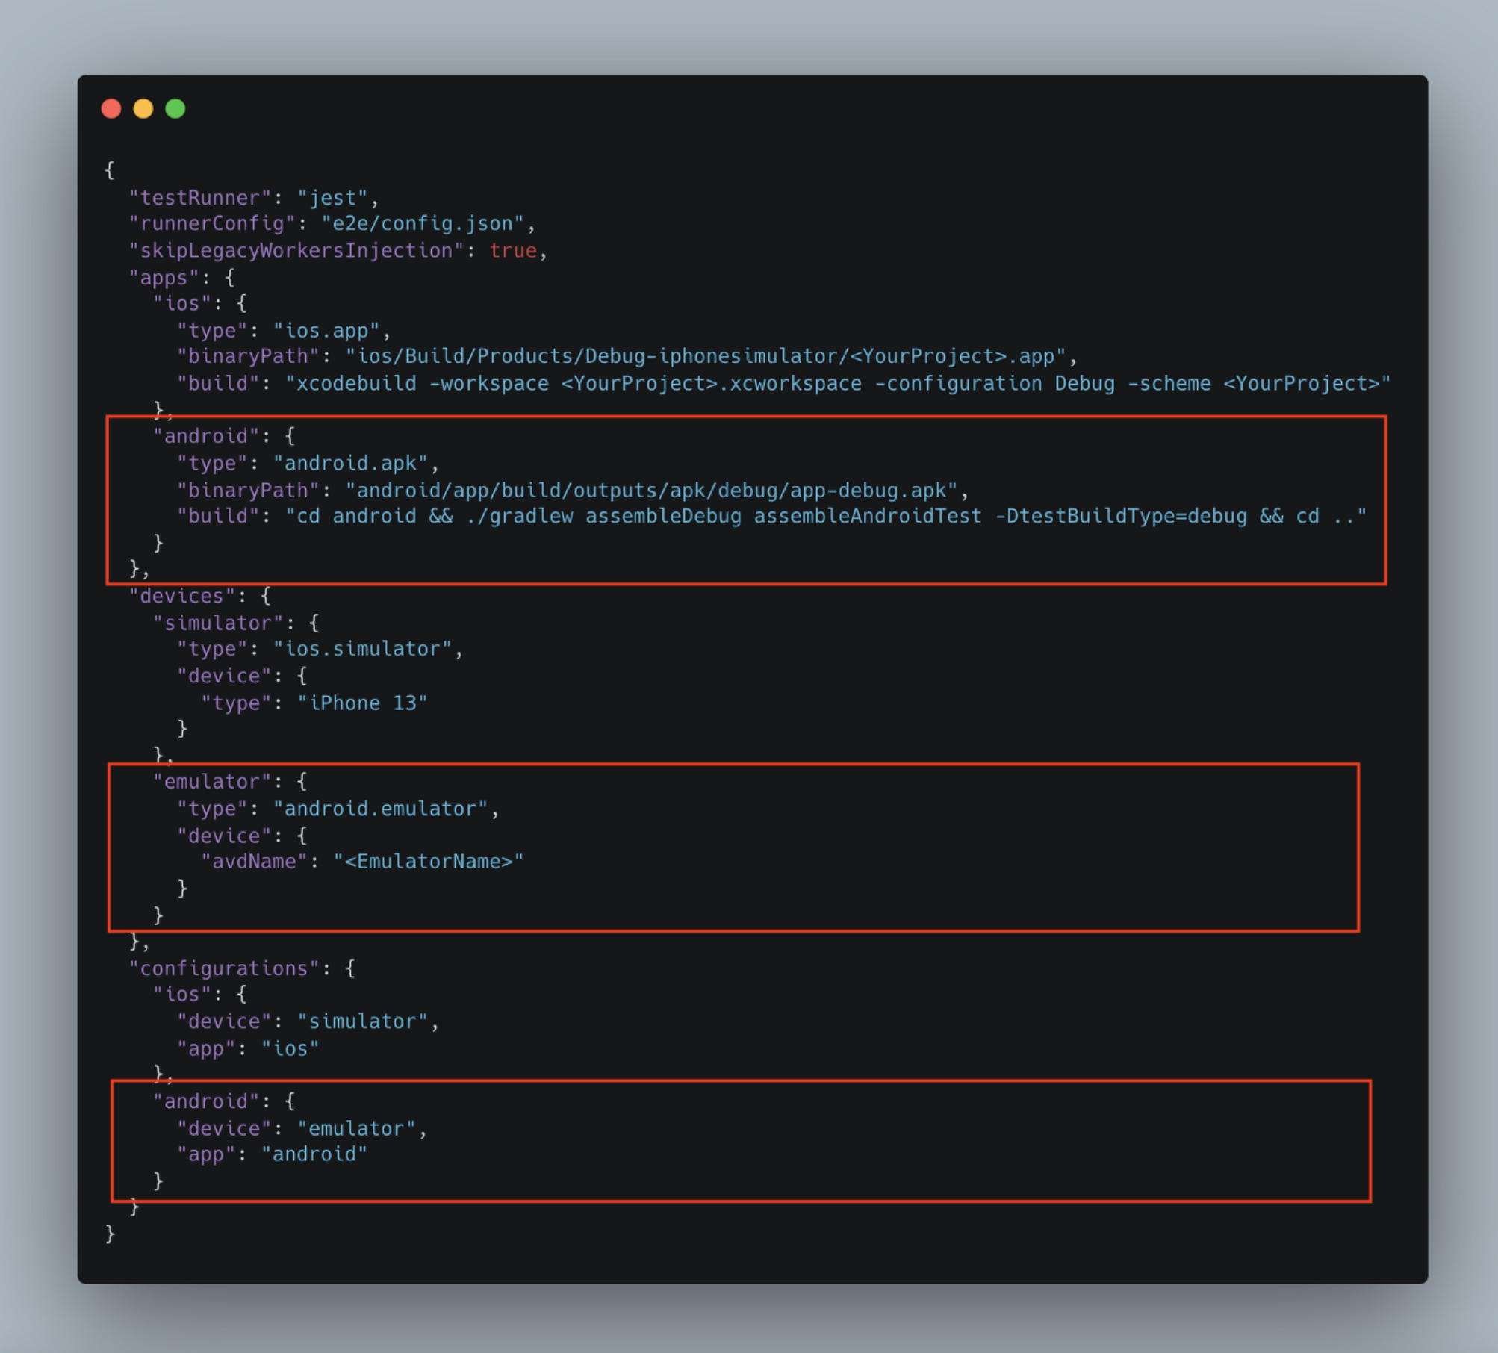Screen dimensions: 1498x1353
Task: Click the red close window dot
Action: click(111, 109)
